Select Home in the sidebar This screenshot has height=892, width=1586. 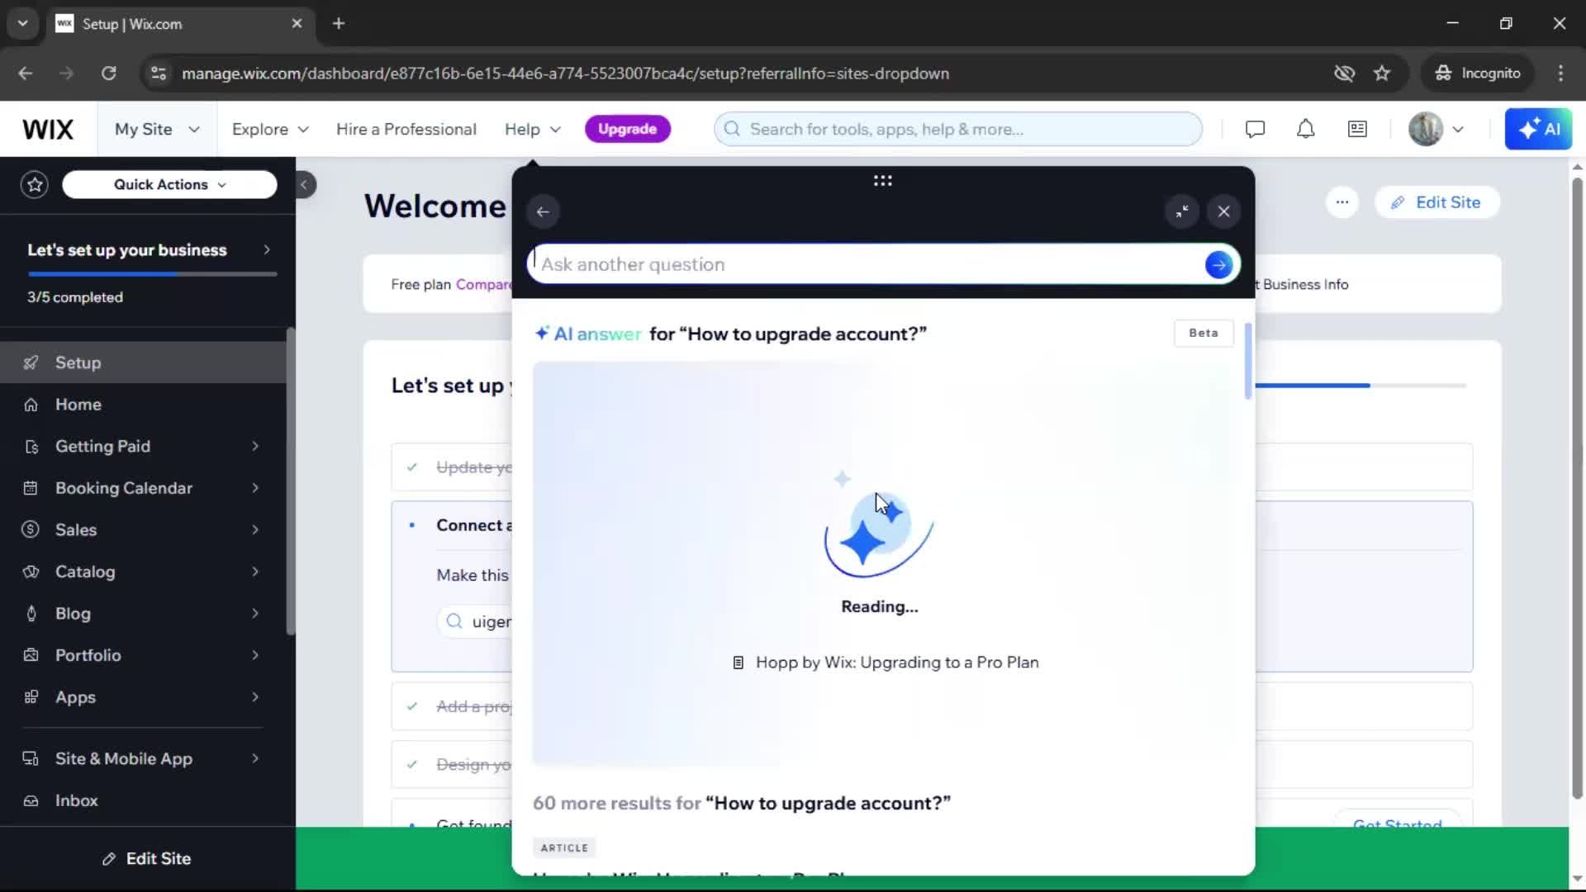click(x=143, y=405)
